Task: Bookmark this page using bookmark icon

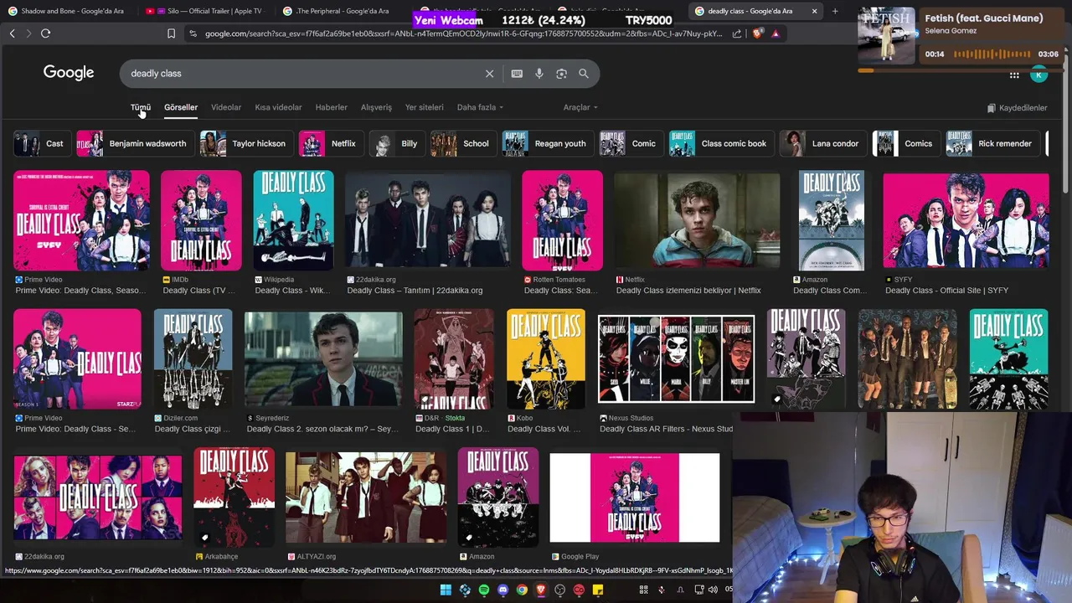Action: [171, 33]
